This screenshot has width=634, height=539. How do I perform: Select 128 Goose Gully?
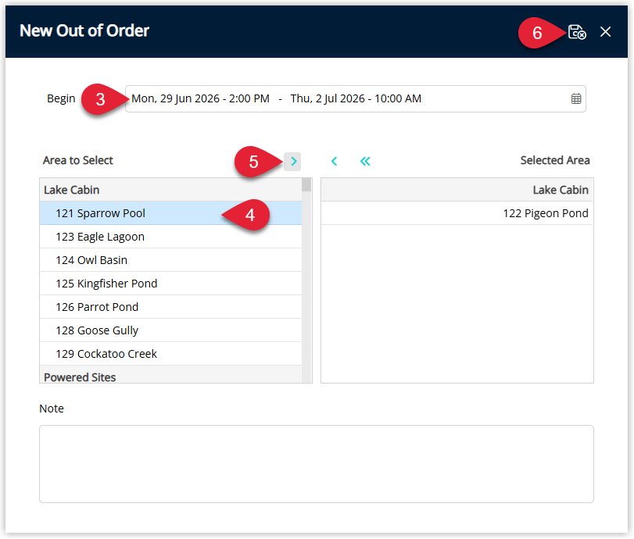170,330
